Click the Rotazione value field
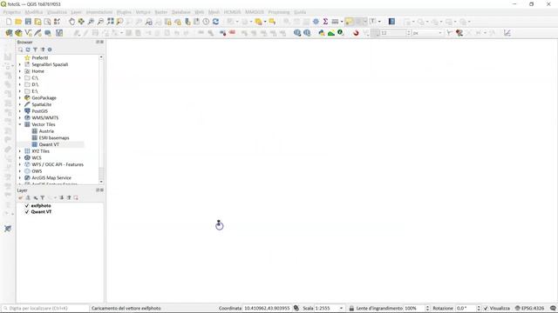 465,308
